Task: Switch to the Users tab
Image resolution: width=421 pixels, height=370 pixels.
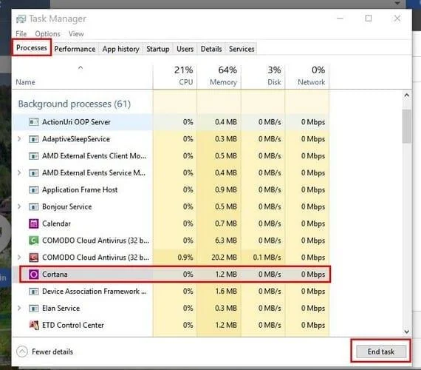Action: coord(185,49)
